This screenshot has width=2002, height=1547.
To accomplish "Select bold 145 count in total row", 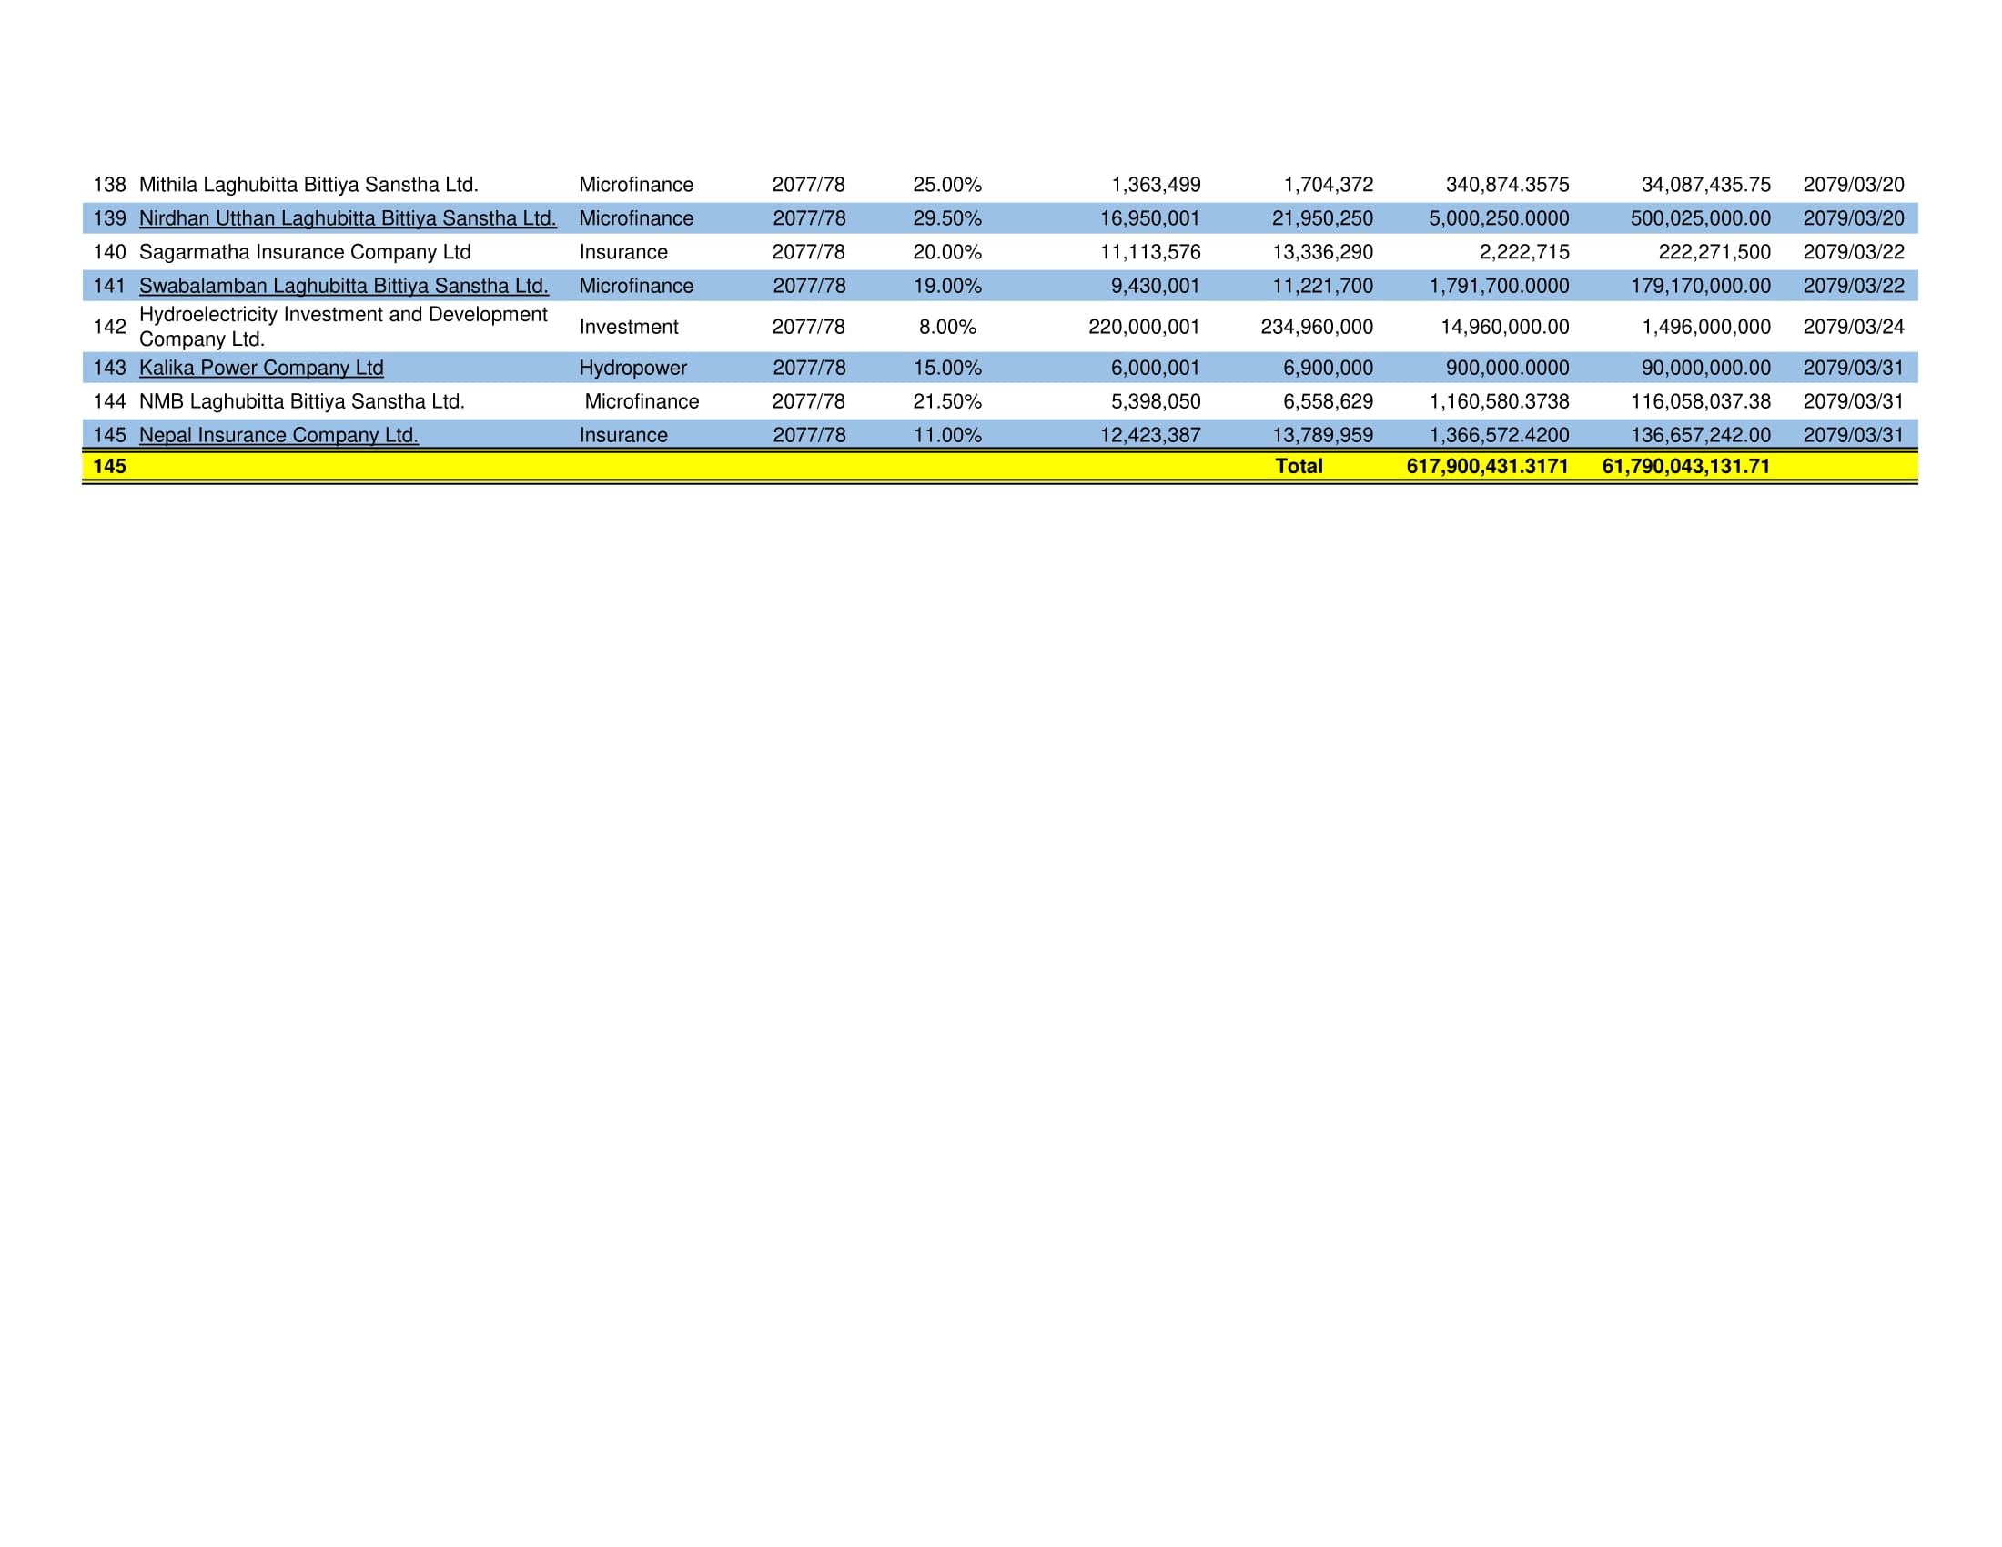I will [x=109, y=467].
